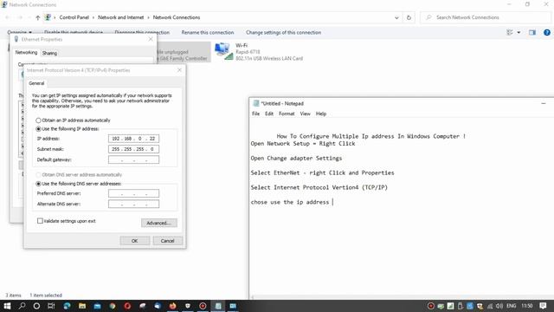
Task: Click Network Connections breadcrumb segment
Action: pyautogui.click(x=177, y=17)
